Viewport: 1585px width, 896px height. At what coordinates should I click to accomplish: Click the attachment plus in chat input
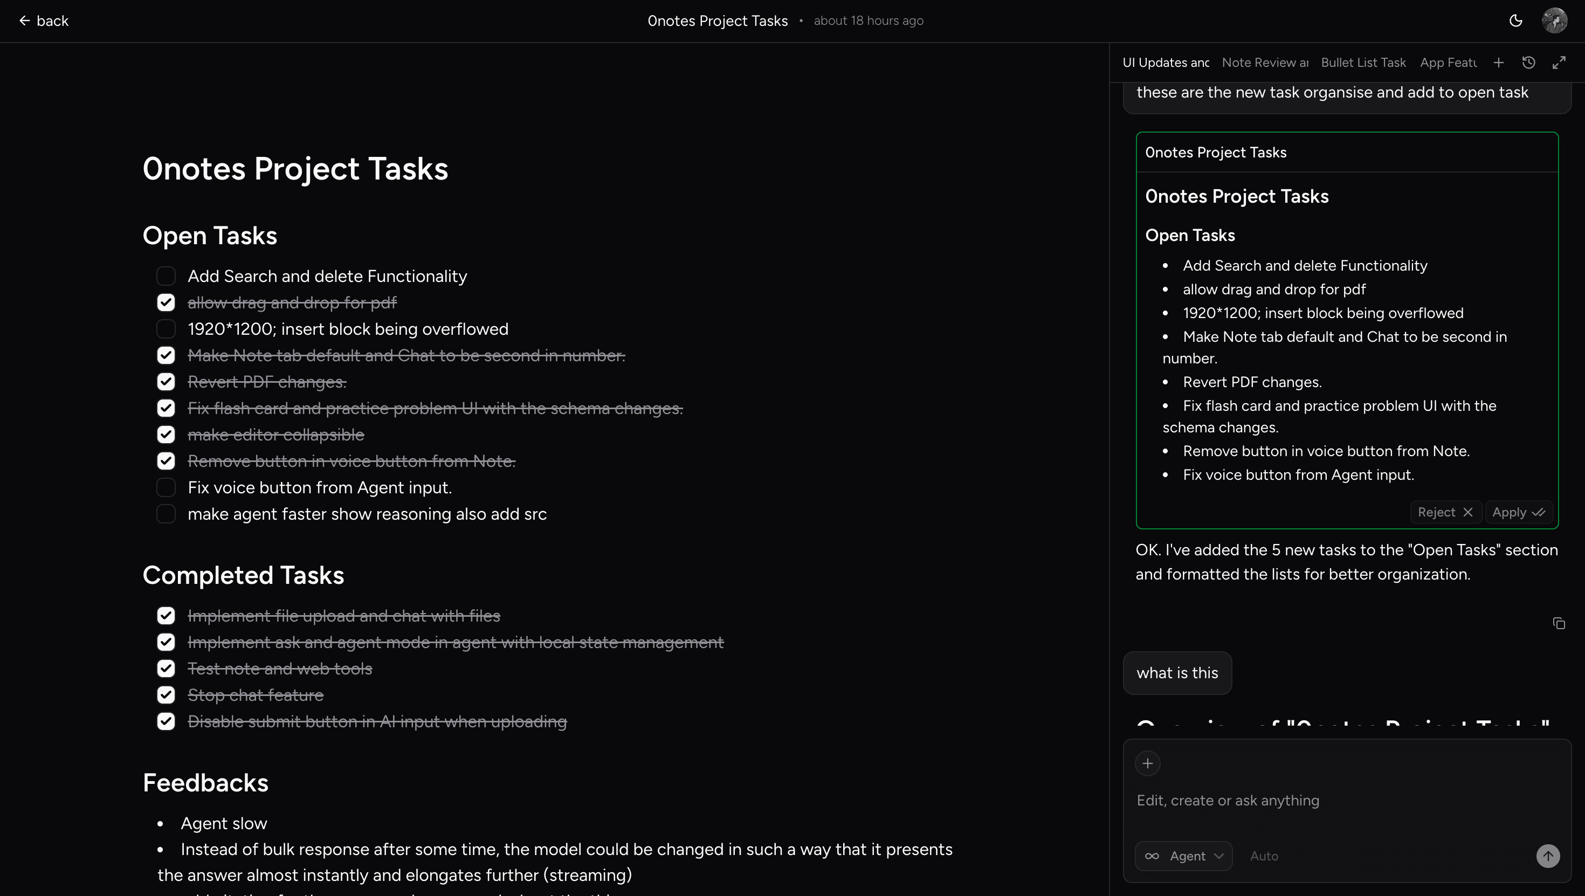pyautogui.click(x=1147, y=763)
